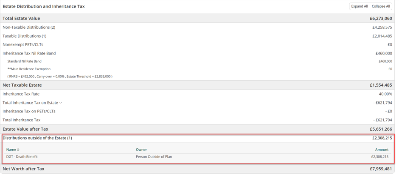Click the Expand All button

pyautogui.click(x=359, y=6)
